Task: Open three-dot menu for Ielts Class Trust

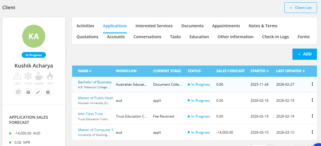Action: click(x=312, y=116)
